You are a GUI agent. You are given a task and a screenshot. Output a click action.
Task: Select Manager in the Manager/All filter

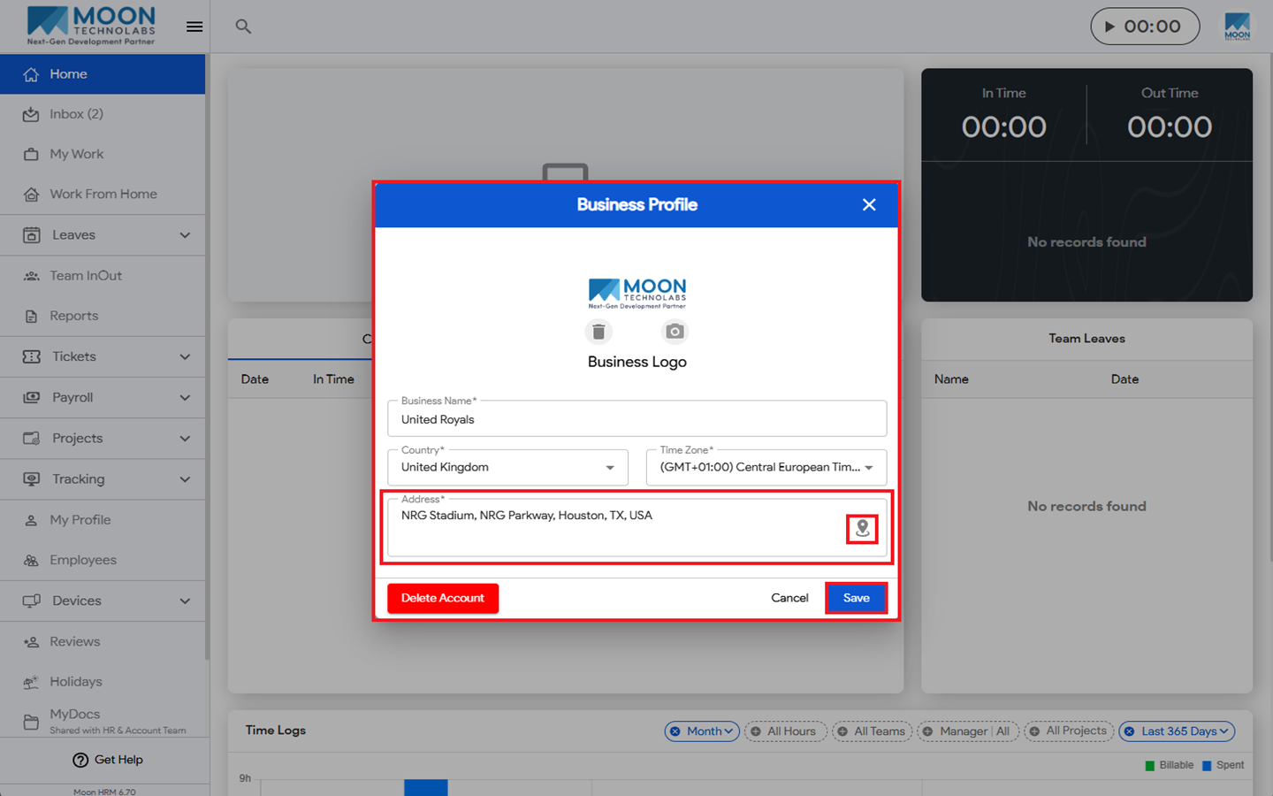(x=963, y=731)
